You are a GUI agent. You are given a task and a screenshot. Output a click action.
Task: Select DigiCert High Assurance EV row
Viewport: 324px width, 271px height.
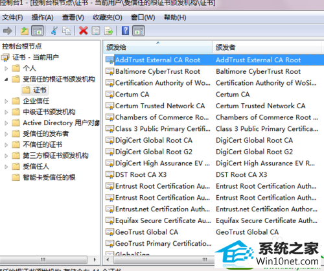pyautogui.click(x=214, y=163)
